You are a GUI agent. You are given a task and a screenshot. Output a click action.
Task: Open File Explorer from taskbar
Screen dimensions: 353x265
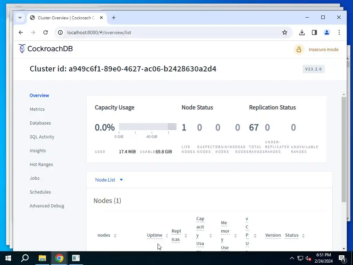tap(42, 258)
